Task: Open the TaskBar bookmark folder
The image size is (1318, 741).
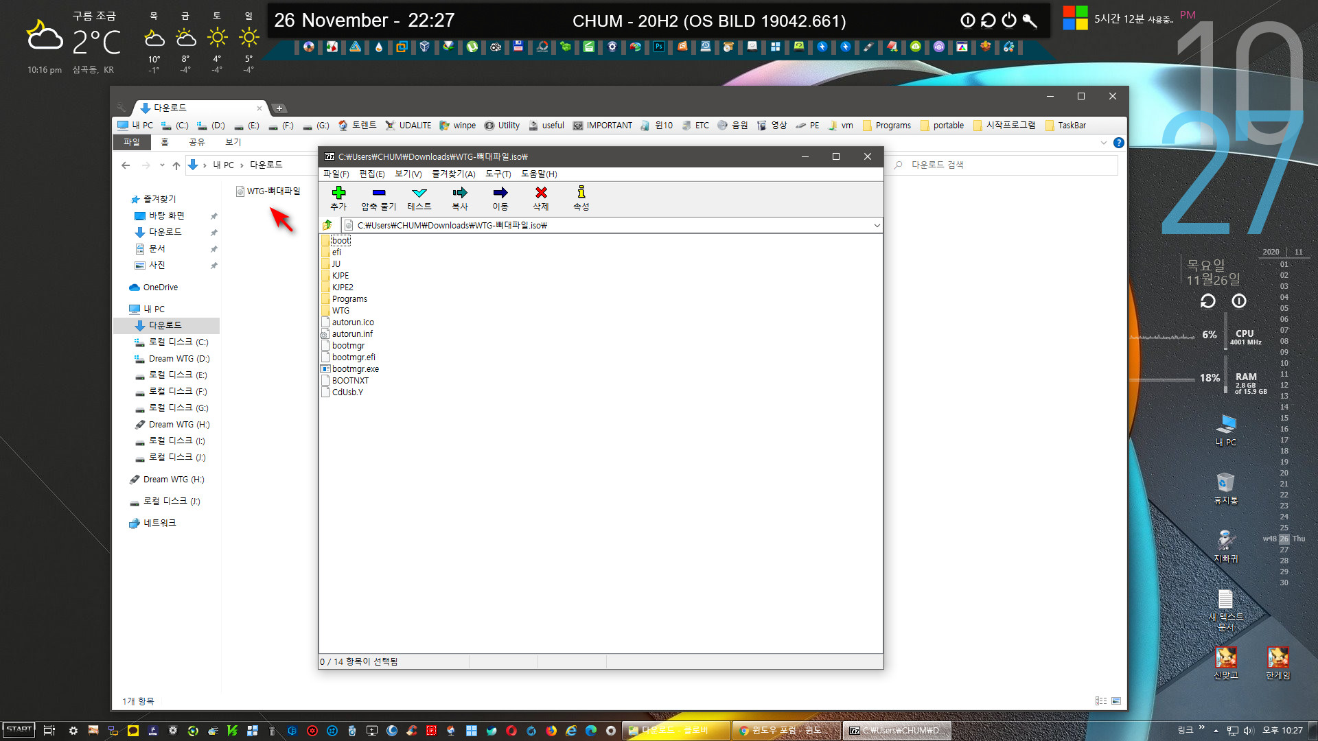Action: [1065, 126]
